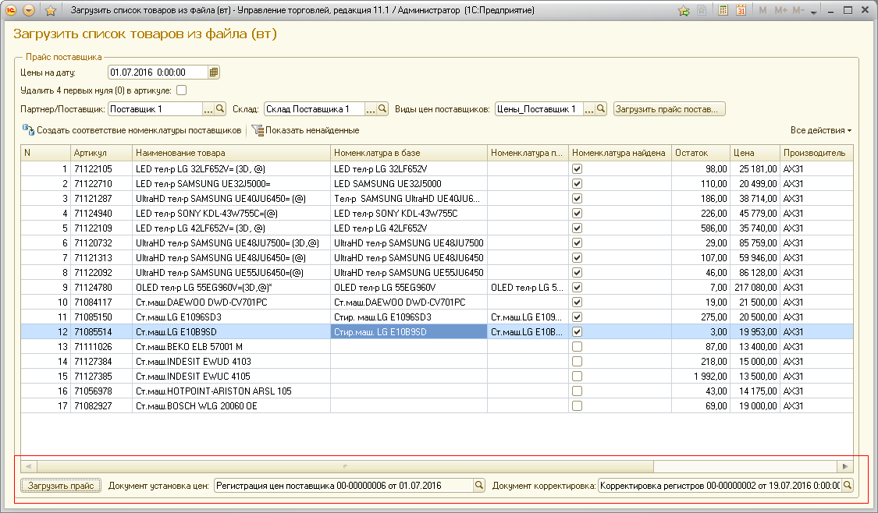This screenshot has width=878, height=513.
Task: Click the Цены на дату date field
Action: [x=158, y=73]
